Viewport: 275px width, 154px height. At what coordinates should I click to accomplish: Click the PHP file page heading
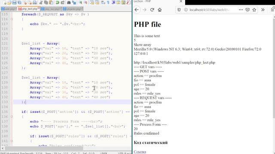tap(147, 24)
